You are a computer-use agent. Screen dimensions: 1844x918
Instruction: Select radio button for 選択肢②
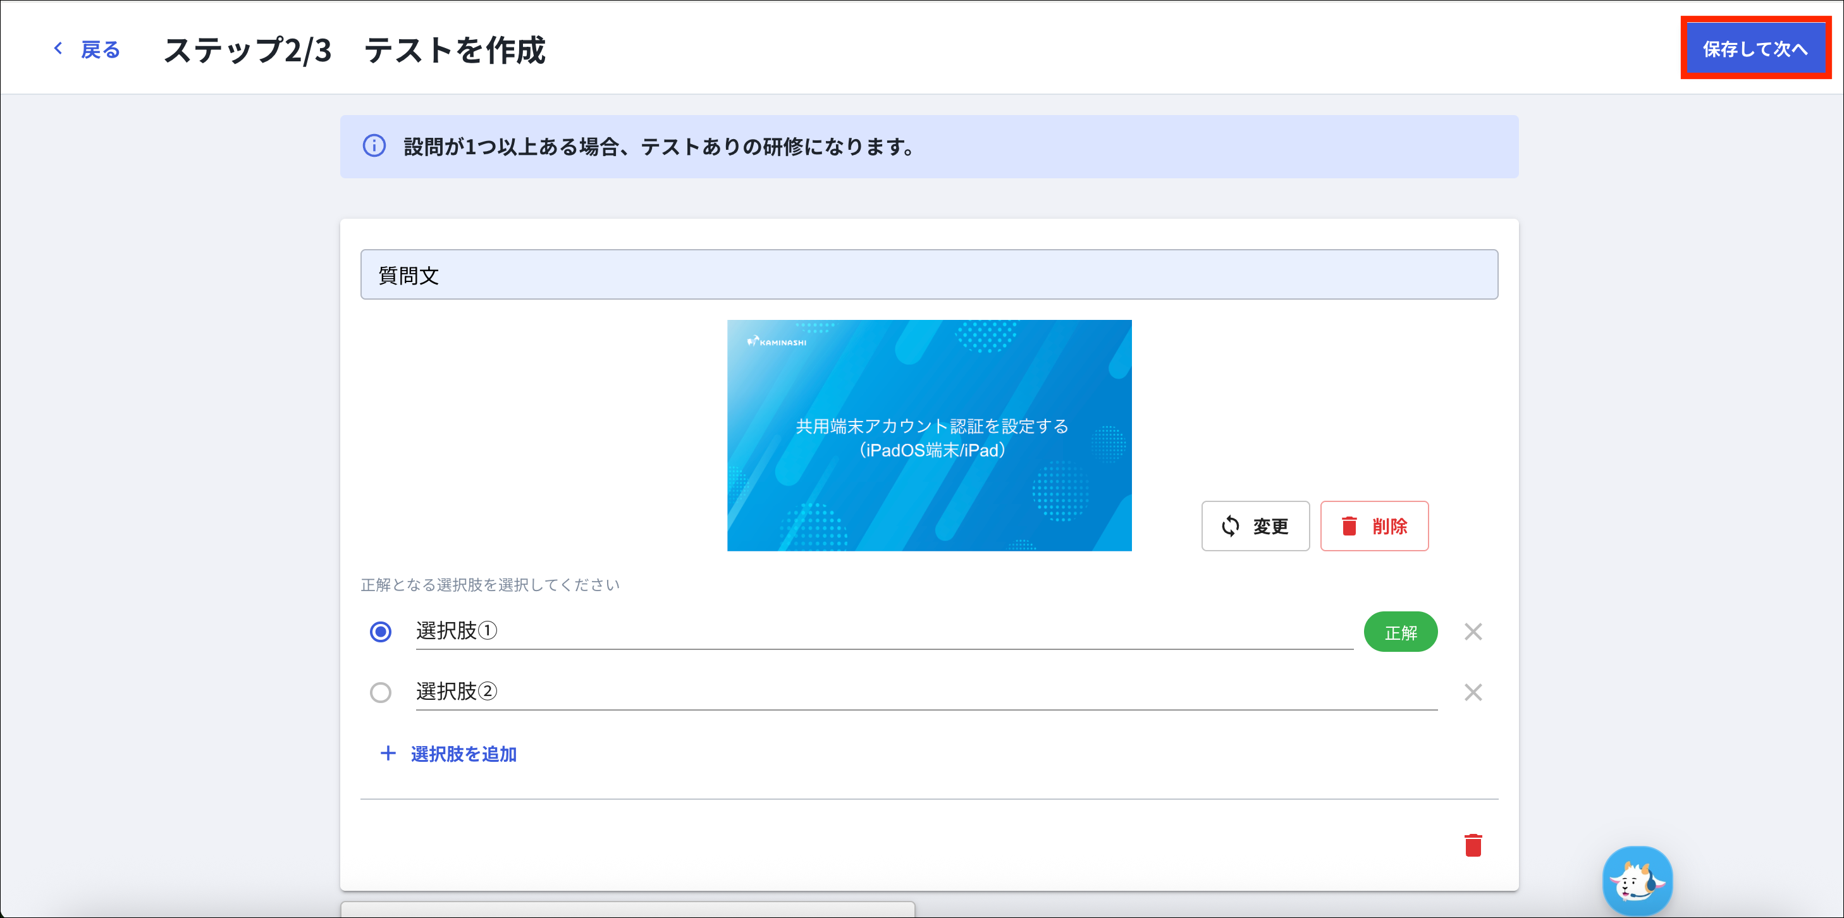[x=381, y=693]
